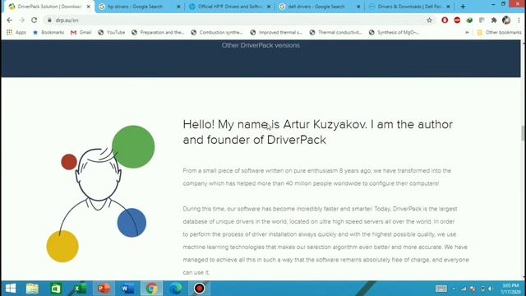
Task: Open the 'Improved thermal s...' bookmark
Action: (276, 32)
